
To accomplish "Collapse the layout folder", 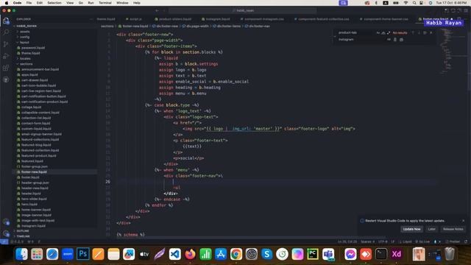I will click(x=24, y=43).
